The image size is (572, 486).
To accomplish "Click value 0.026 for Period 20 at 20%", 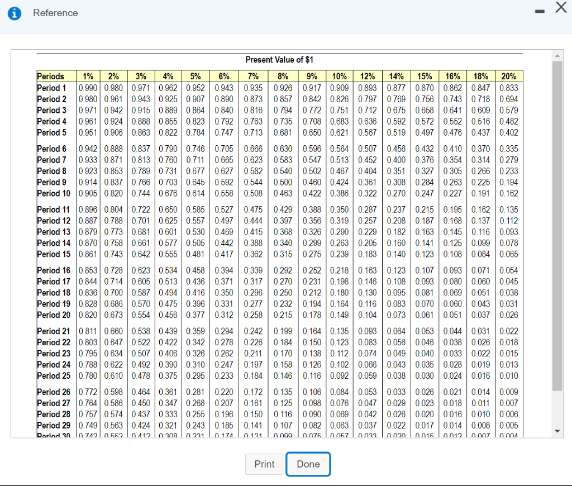I will pos(509,315).
